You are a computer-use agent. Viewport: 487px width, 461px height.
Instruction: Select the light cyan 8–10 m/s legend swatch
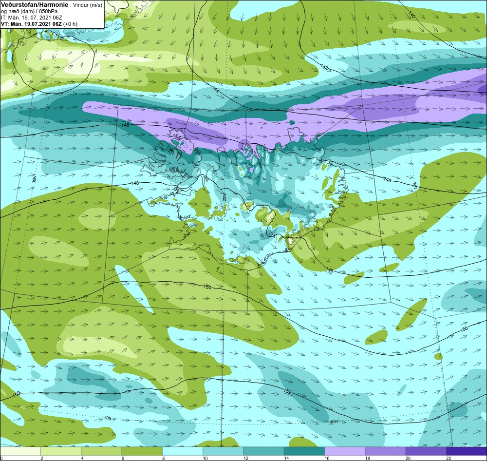183,451
